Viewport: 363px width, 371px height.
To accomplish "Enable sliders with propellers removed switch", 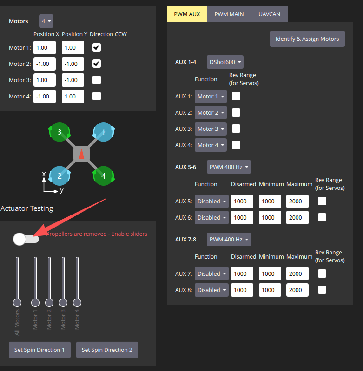I will pos(26,239).
